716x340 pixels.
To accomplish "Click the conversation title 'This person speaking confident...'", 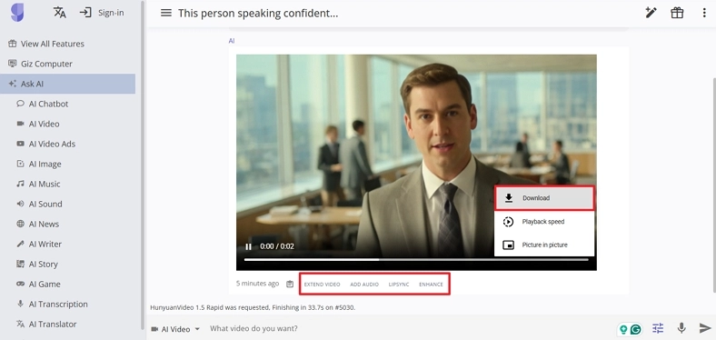I will [258, 14].
